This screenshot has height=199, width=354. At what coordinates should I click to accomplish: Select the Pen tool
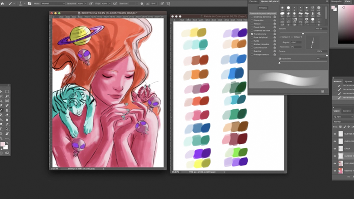pyautogui.click(x=7, y=124)
